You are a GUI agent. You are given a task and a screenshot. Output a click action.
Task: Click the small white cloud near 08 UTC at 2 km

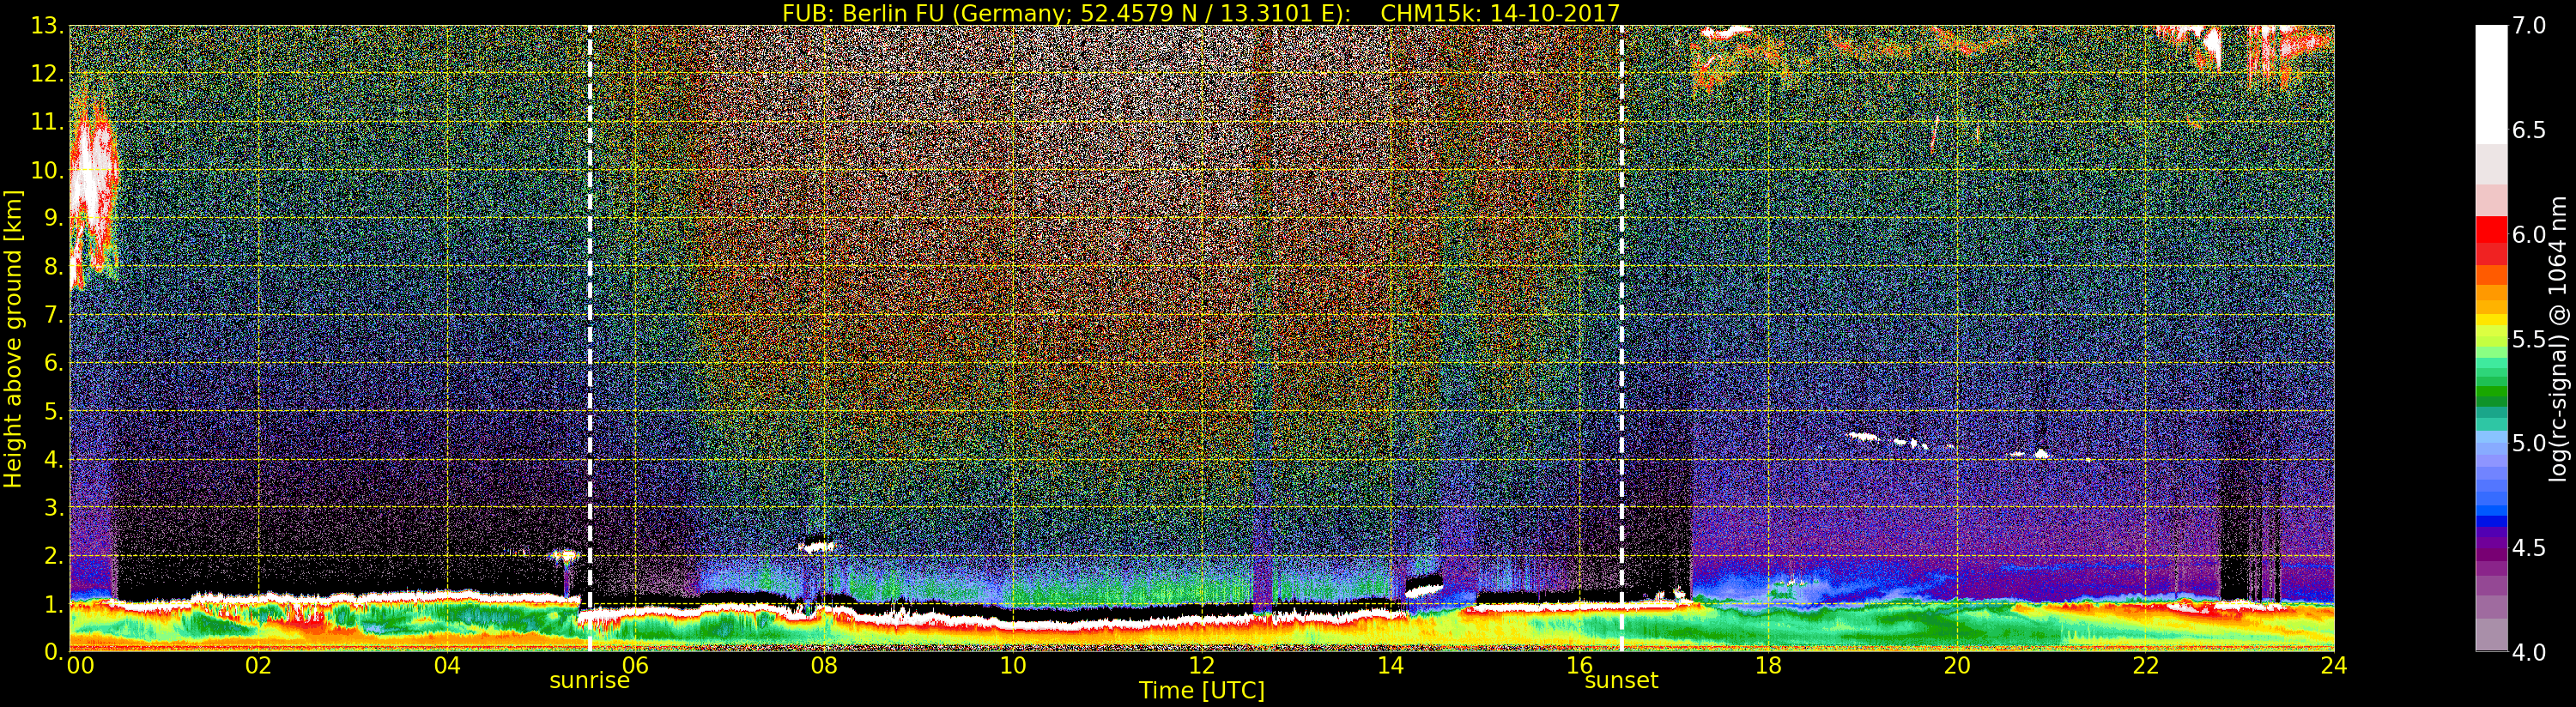pyautogui.click(x=818, y=546)
